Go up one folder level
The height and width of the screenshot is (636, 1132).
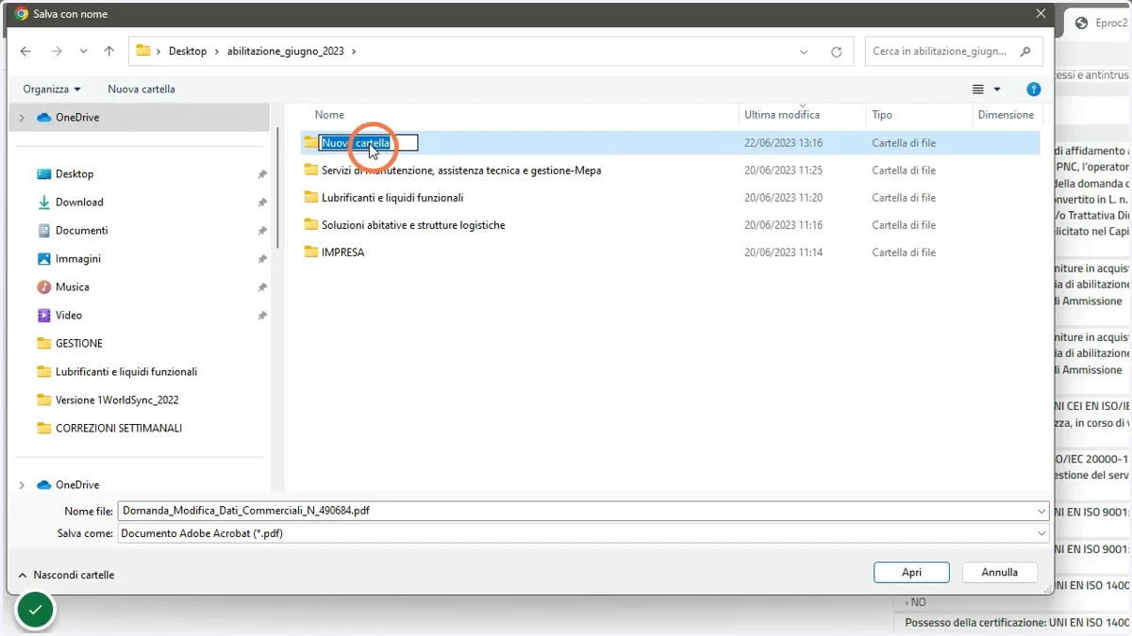click(x=108, y=52)
